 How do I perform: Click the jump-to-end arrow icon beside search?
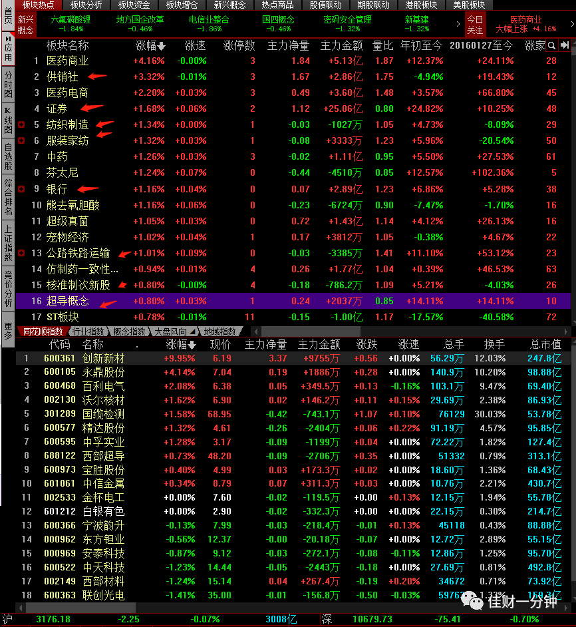coord(565,45)
